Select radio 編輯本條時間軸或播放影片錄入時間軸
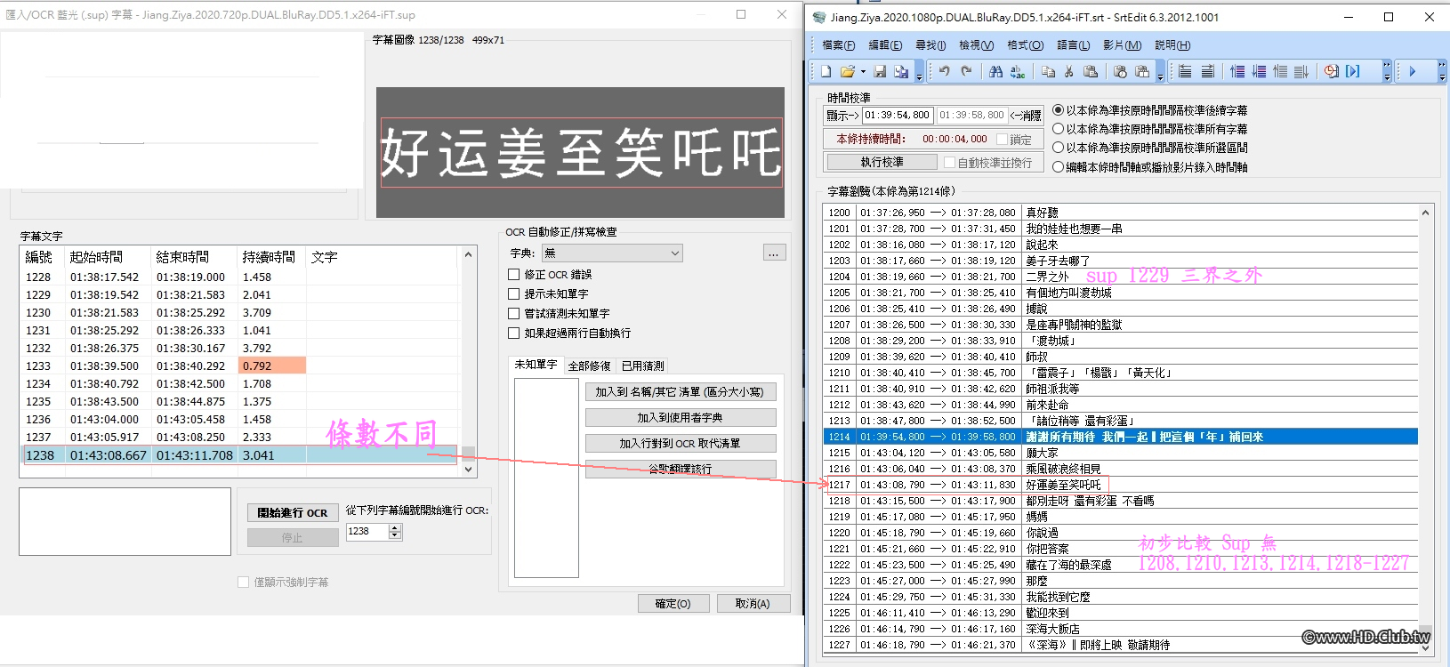This screenshot has height=667, width=1450. coord(1059,167)
